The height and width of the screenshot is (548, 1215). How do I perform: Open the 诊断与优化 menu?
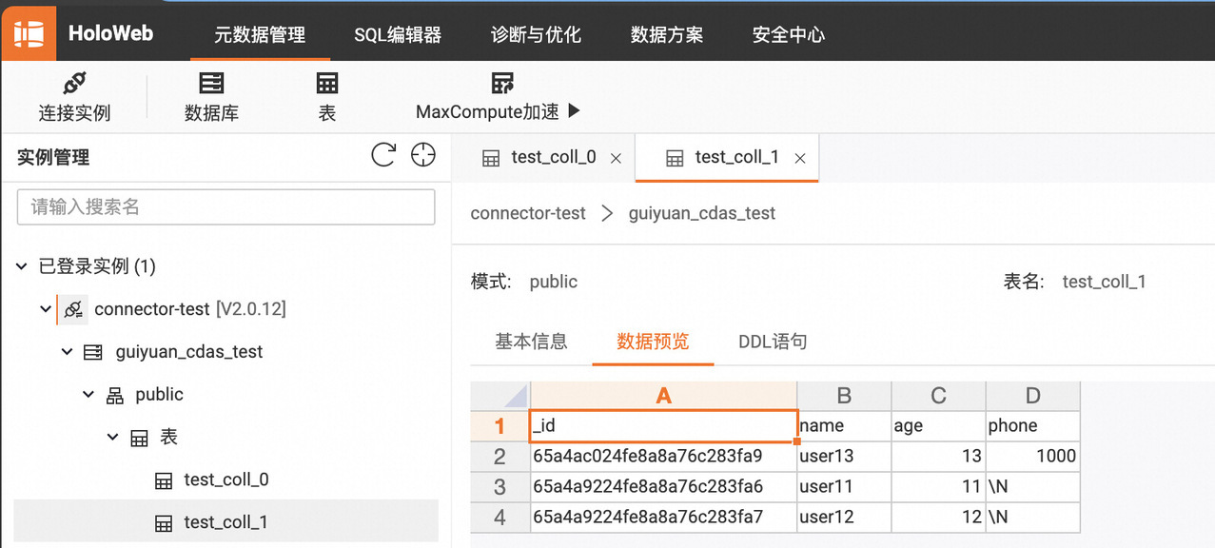[x=536, y=35]
